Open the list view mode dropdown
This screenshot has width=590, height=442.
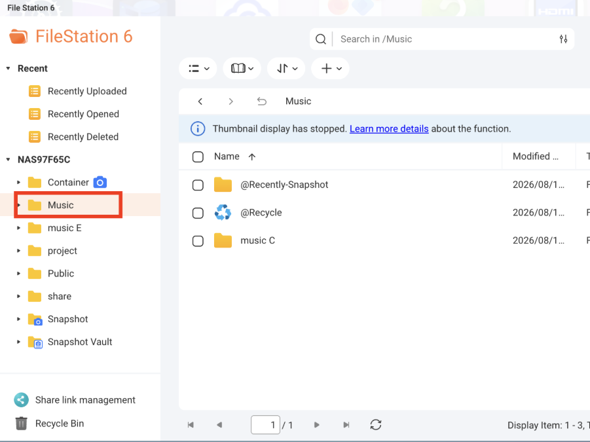tap(198, 69)
